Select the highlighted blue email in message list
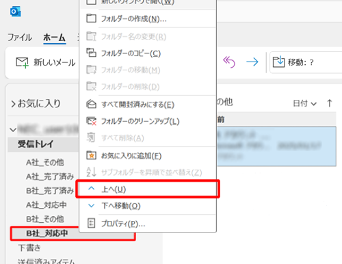The width and height of the screenshot is (342, 264). (276, 146)
